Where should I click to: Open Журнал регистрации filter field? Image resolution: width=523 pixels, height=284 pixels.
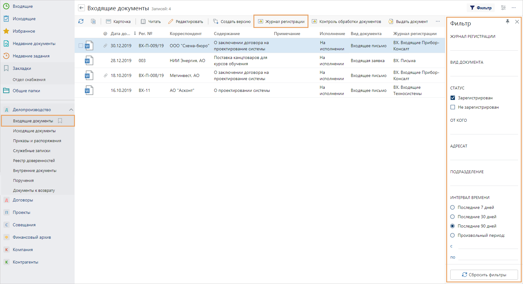[484, 46]
